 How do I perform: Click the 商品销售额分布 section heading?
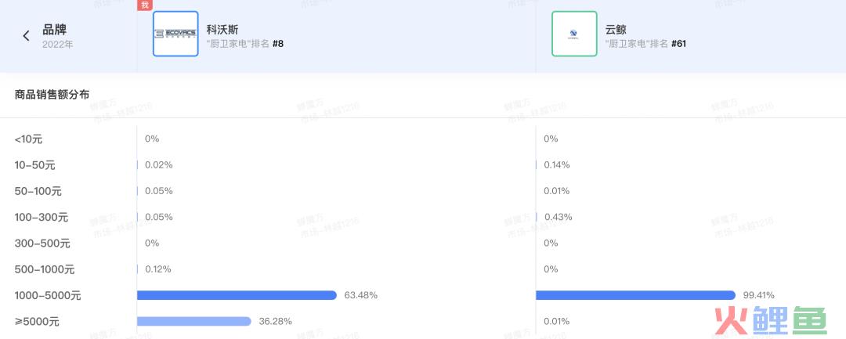[52, 95]
